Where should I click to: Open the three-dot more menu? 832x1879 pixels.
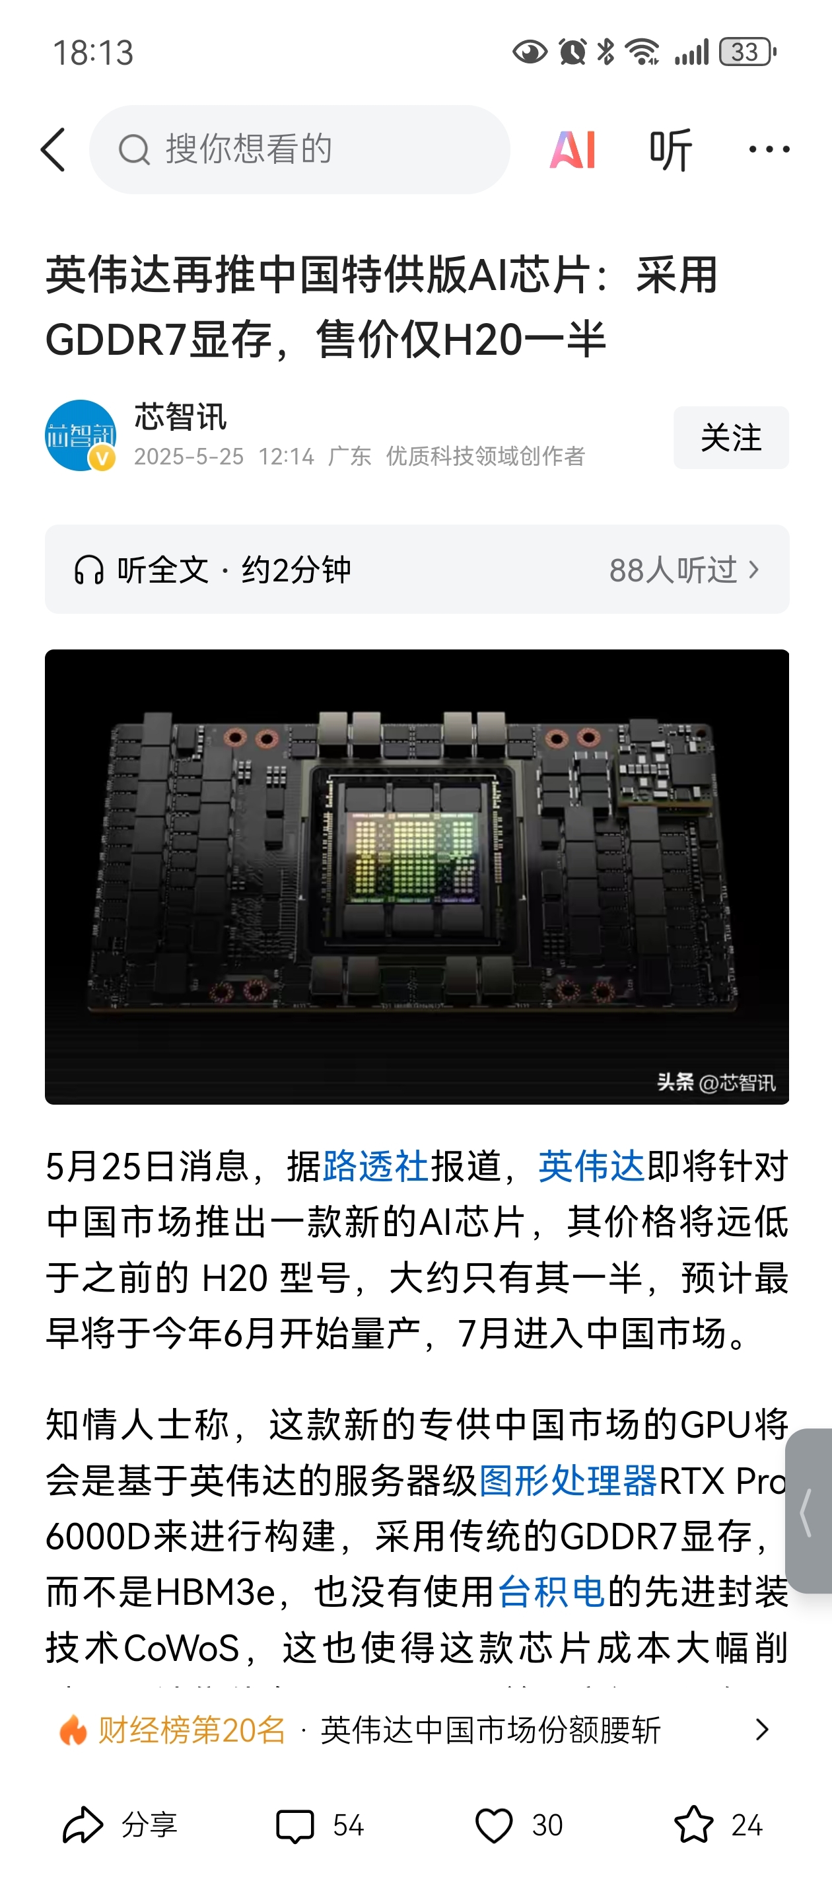[769, 149]
